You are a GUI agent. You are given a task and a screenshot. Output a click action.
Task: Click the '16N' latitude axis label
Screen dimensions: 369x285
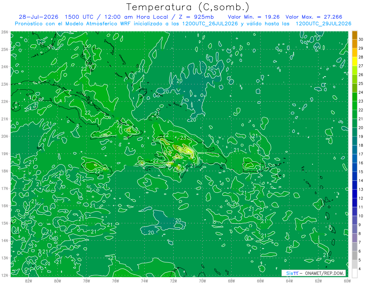pos(4,206)
